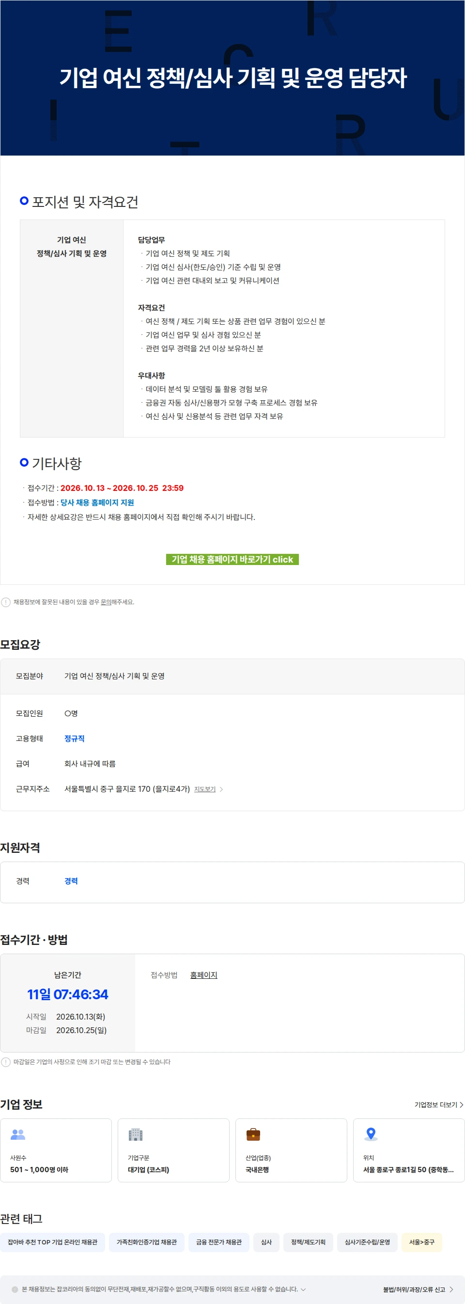The width and height of the screenshot is (465, 1304).
Task: Click the location pin icon in 위치 card
Action: tap(371, 1134)
